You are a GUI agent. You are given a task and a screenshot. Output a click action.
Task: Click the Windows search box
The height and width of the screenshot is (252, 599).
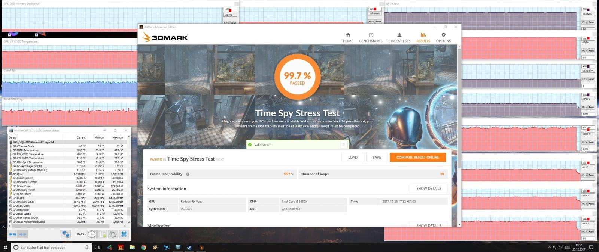pos(51,247)
